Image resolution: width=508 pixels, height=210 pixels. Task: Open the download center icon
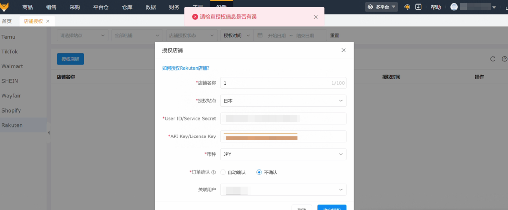point(418,7)
